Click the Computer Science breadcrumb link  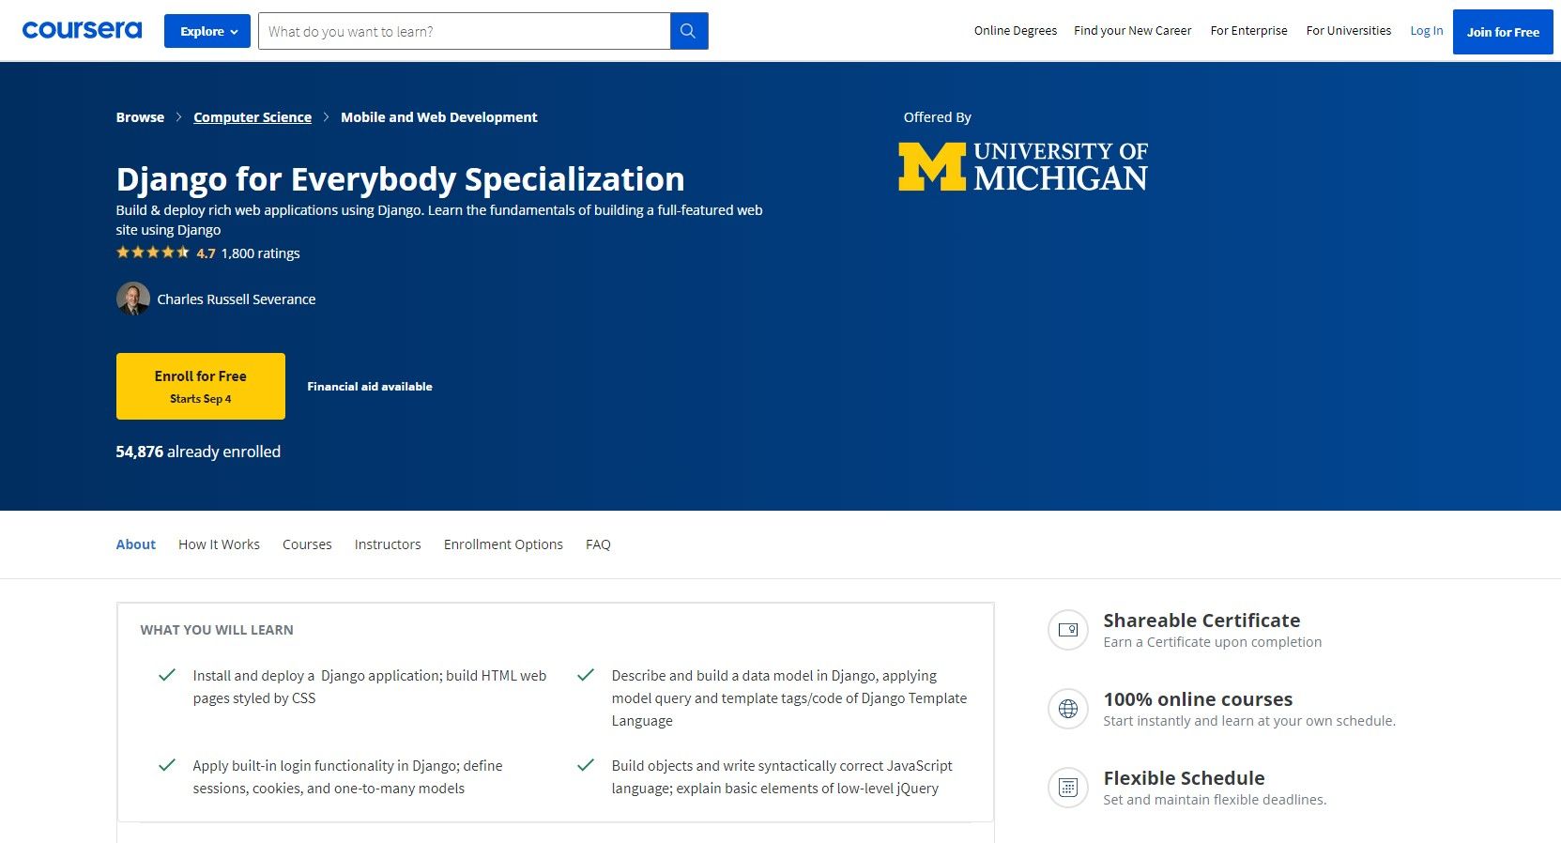tap(253, 117)
